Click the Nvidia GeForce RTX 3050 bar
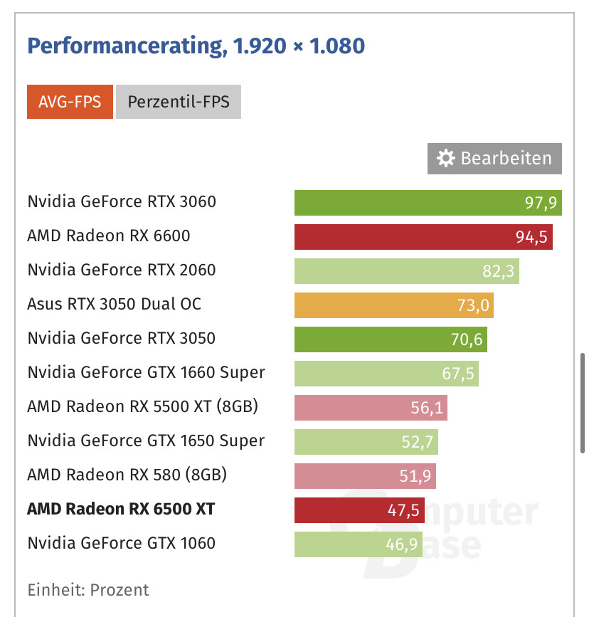 tap(391, 339)
